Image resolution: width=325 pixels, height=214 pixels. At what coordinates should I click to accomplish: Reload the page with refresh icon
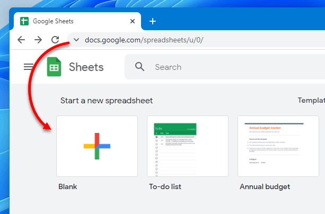coord(55,40)
